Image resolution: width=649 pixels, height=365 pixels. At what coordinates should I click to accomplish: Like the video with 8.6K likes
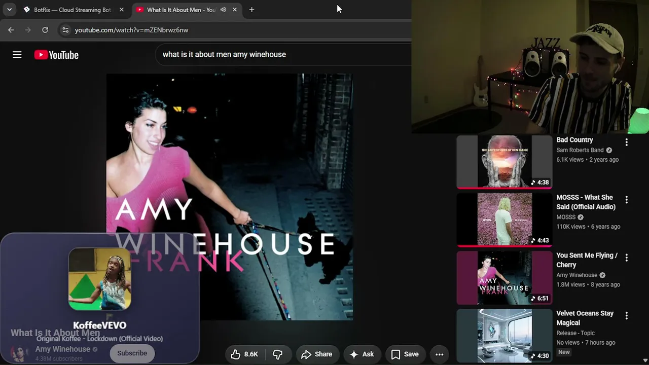coord(244,354)
